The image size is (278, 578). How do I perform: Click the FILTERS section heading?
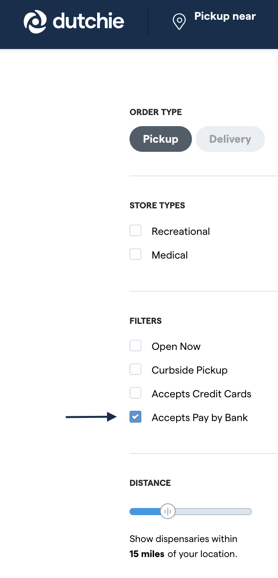point(145,321)
